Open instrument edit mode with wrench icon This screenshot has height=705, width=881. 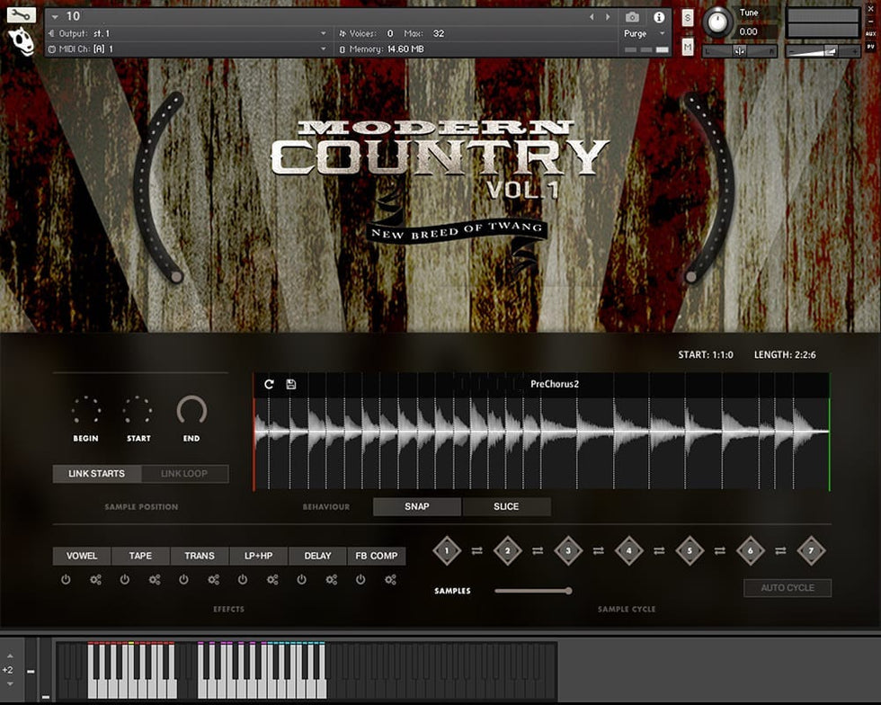click(x=22, y=15)
